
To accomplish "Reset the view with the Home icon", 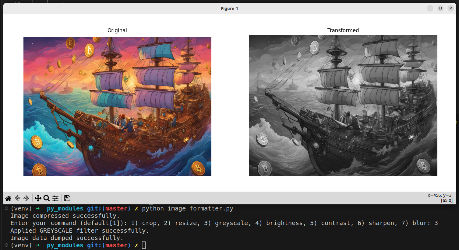I will pos(8,198).
